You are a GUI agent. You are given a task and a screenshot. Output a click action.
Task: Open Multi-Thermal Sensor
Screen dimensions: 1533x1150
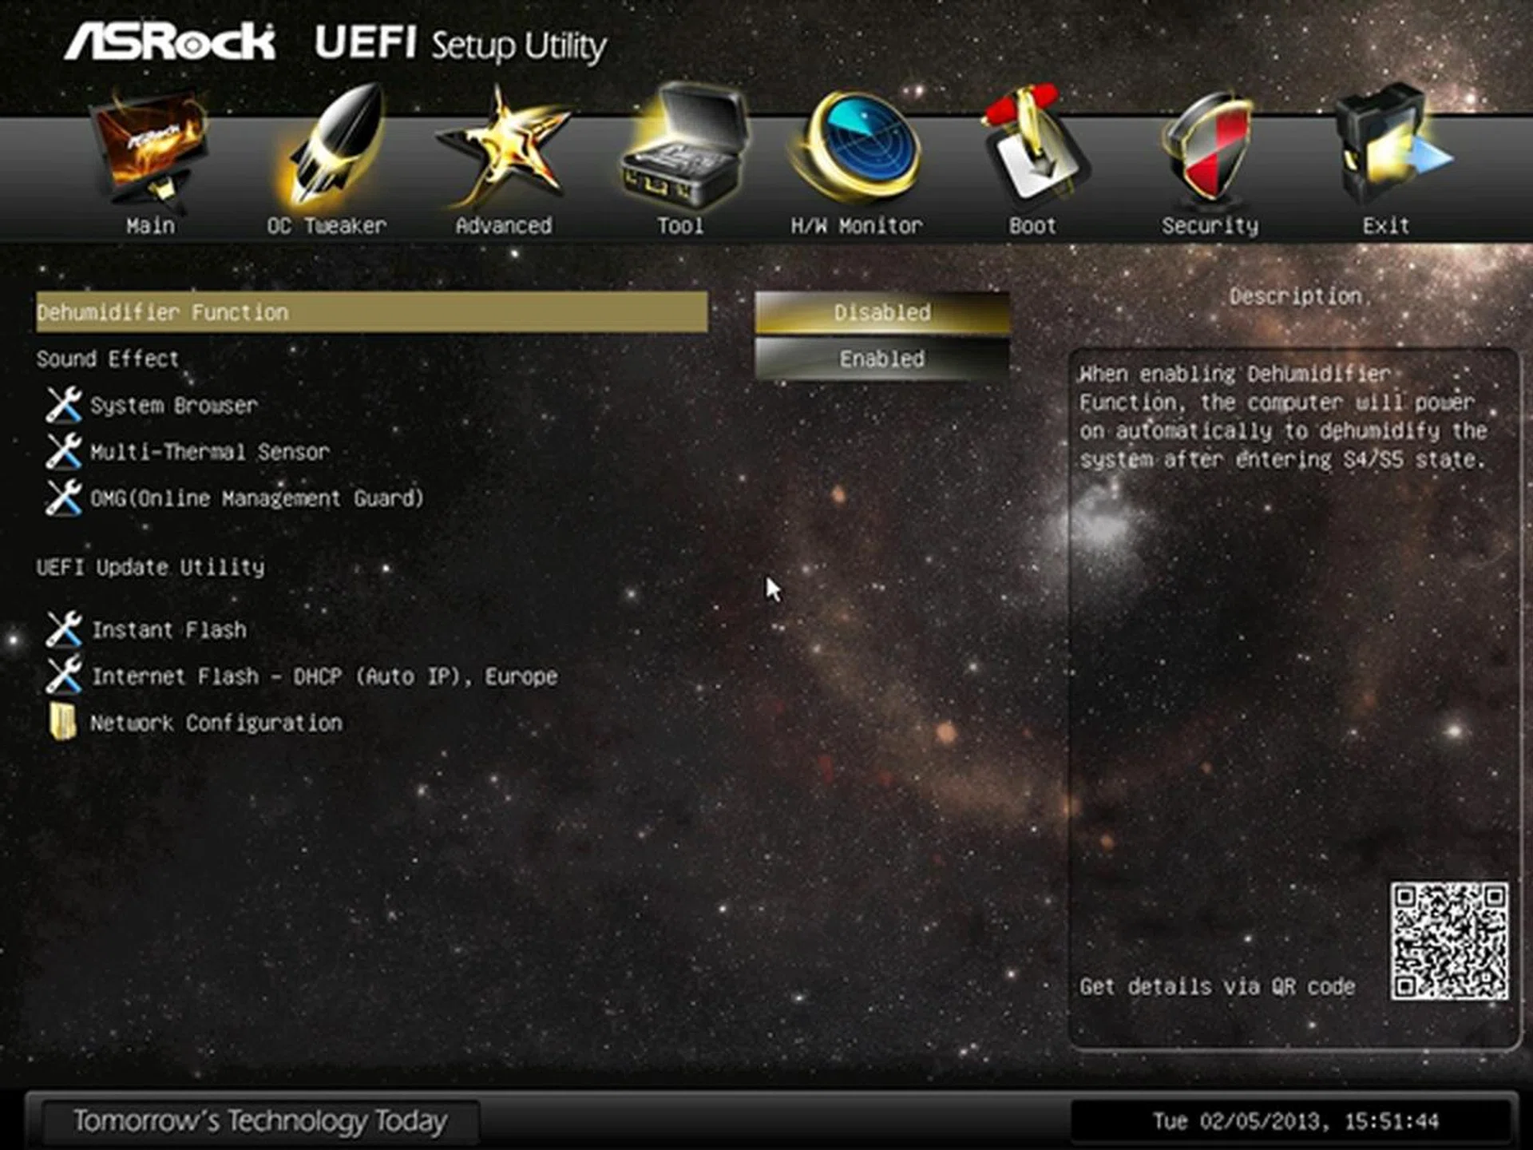(x=209, y=452)
